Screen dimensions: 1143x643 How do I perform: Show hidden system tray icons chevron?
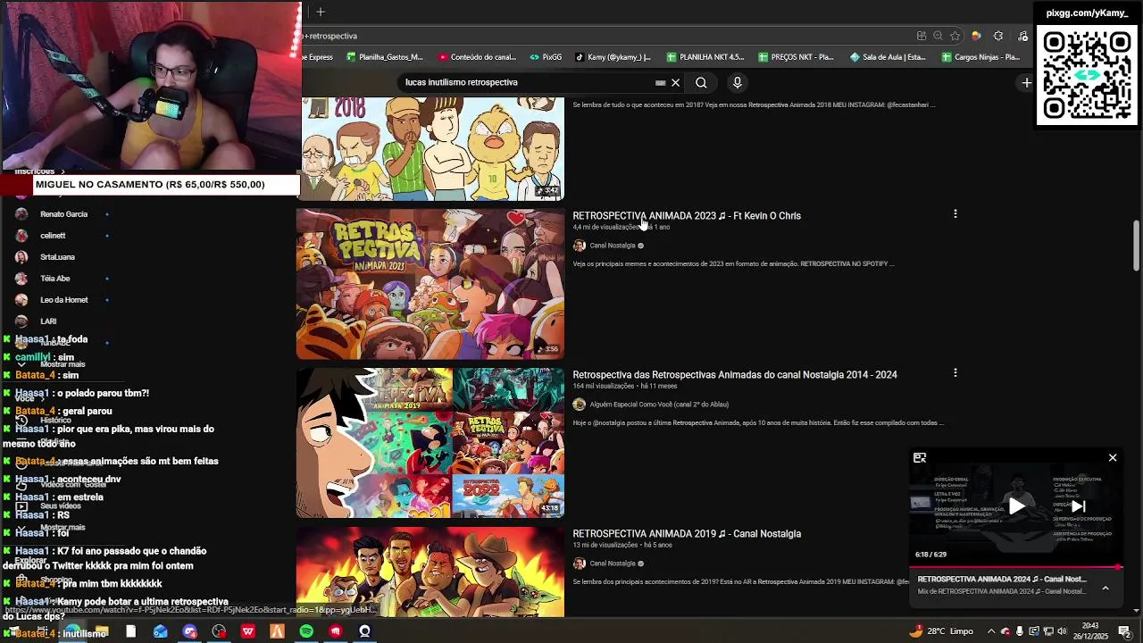(x=990, y=631)
